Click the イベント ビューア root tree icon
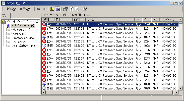 [4, 22]
